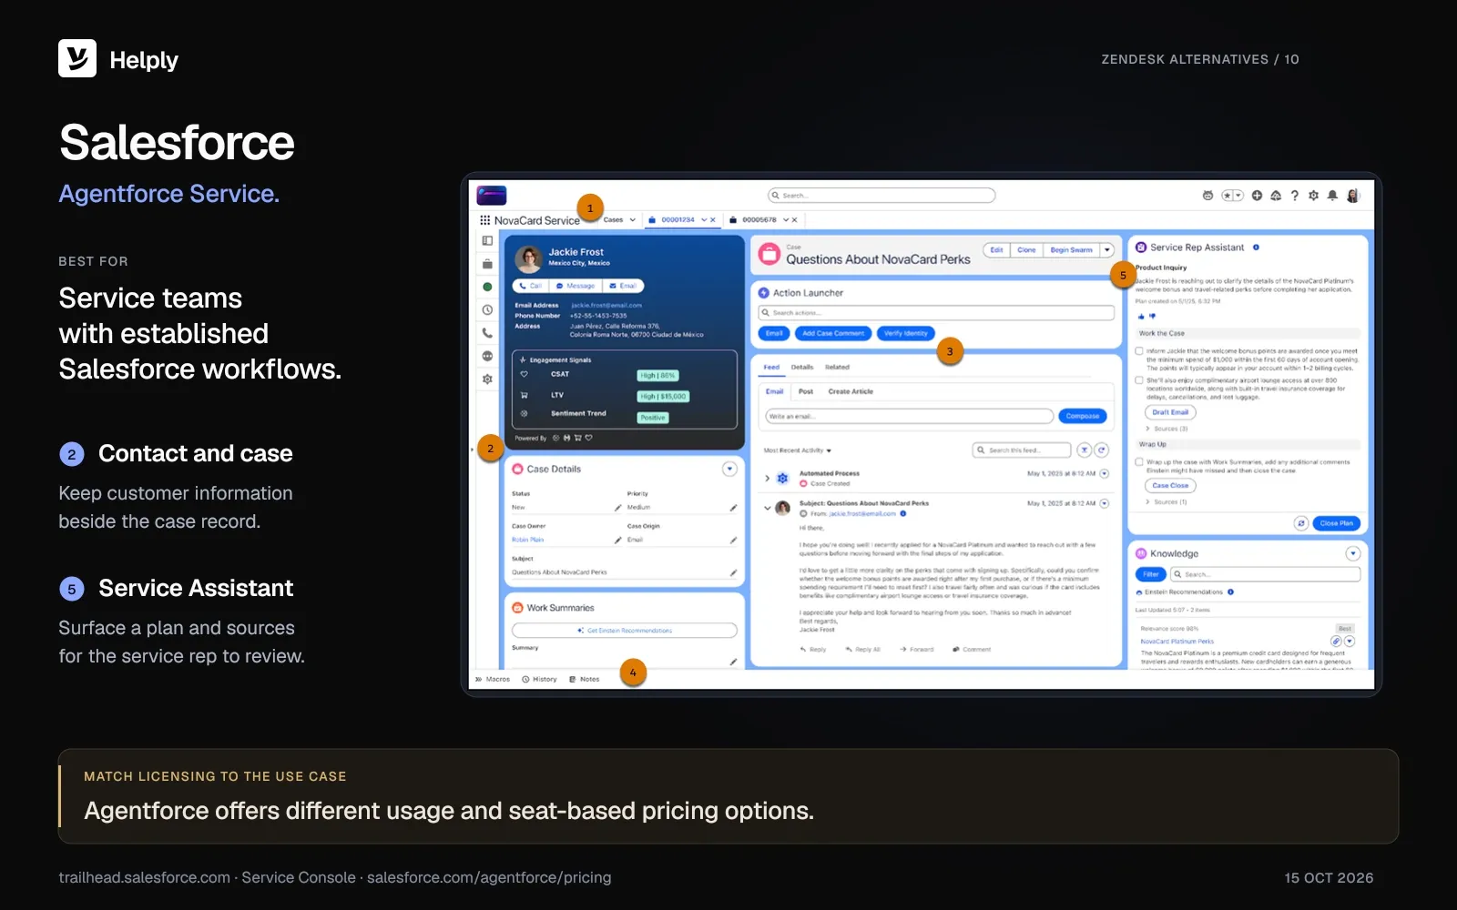The width and height of the screenshot is (1457, 910).
Task: Click the global Search field
Action: click(881, 196)
